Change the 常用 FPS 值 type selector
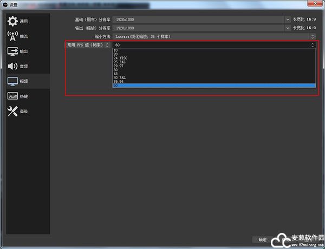The image size is (325, 249). coord(107,45)
